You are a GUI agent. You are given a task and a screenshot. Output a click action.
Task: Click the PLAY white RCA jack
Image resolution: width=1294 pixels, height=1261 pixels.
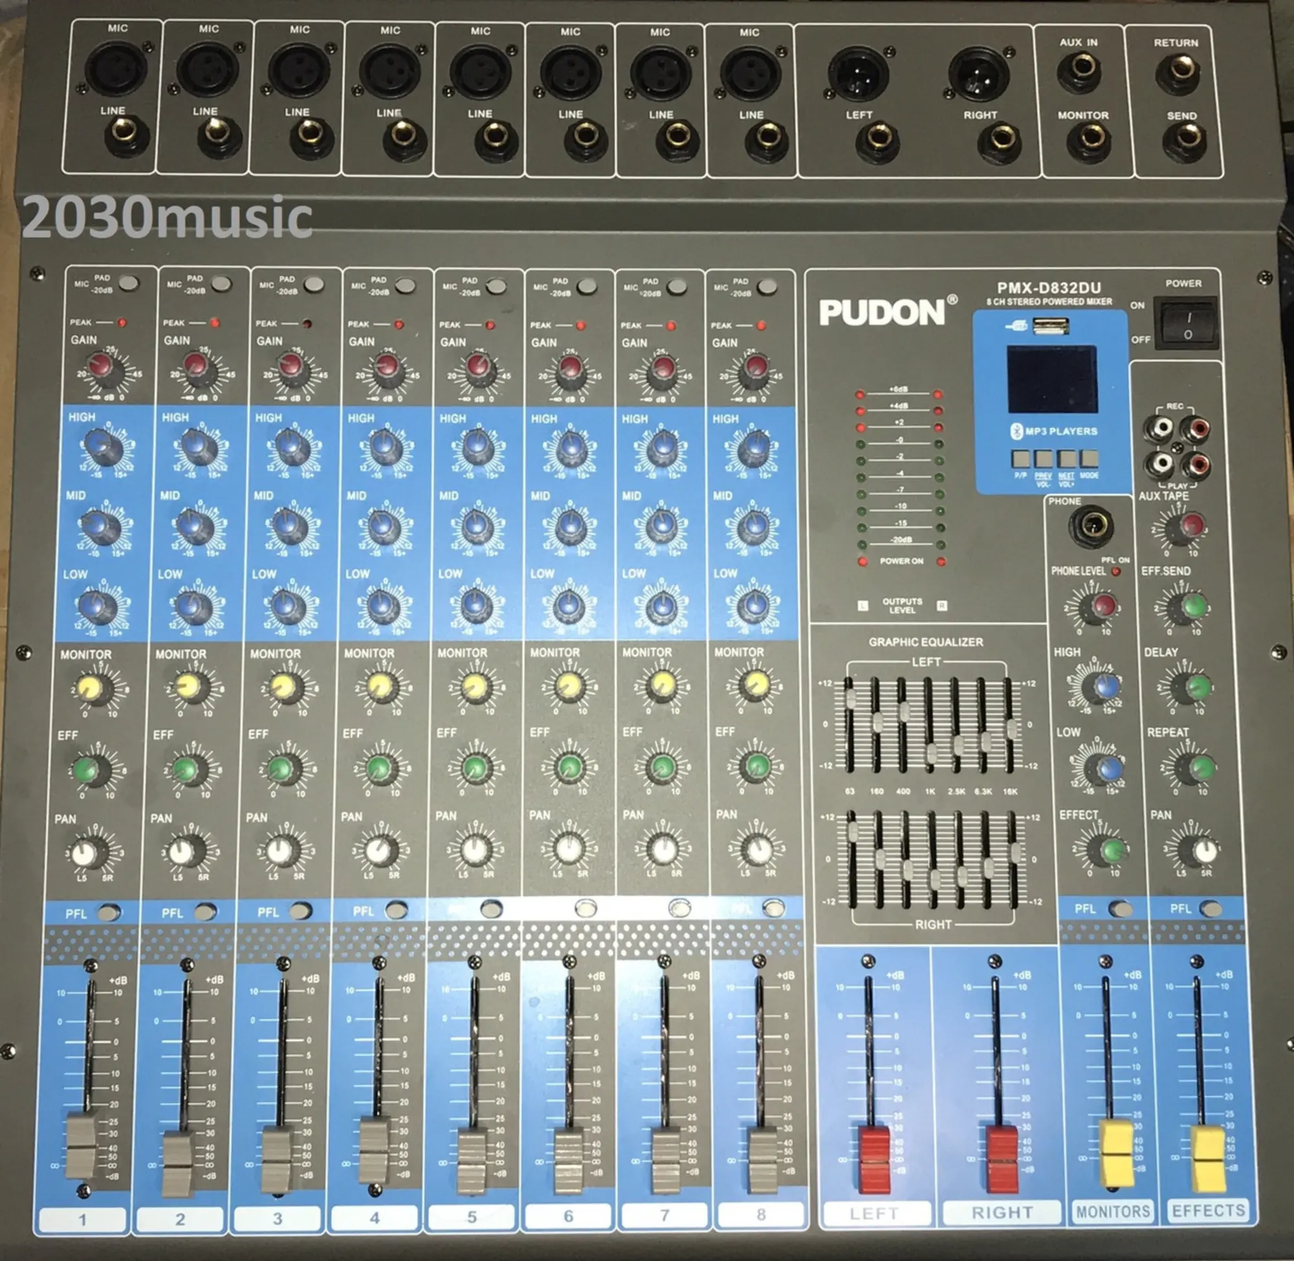1160,463
